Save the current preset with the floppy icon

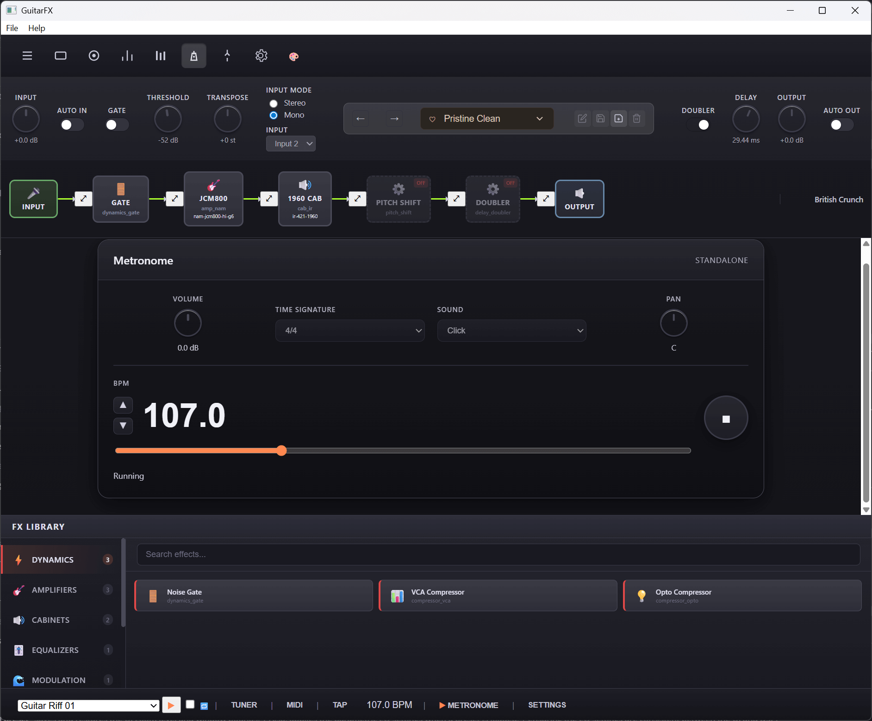point(600,119)
